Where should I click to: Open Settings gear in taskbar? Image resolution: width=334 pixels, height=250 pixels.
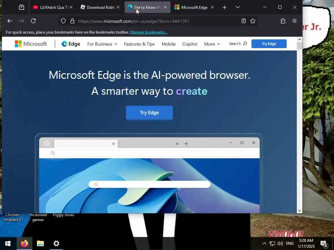tap(56, 243)
